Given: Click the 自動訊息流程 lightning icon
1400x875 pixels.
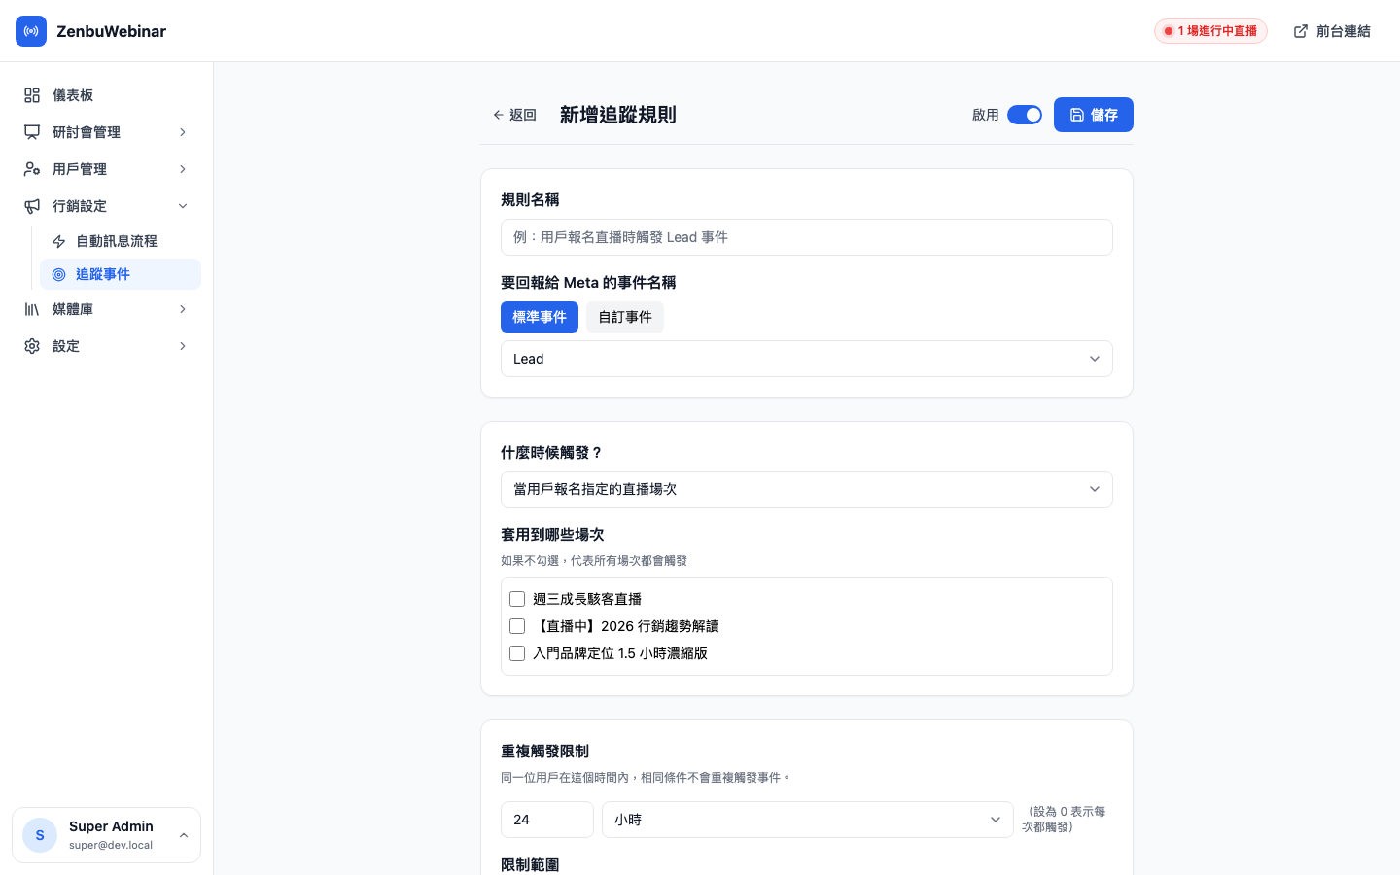Looking at the screenshot, I should pos(59,241).
